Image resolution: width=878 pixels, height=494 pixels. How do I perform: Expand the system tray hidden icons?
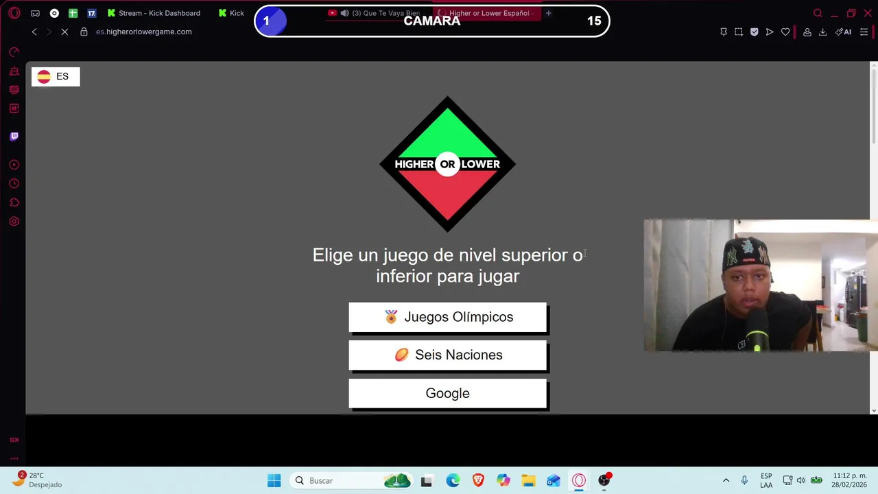tap(726, 480)
